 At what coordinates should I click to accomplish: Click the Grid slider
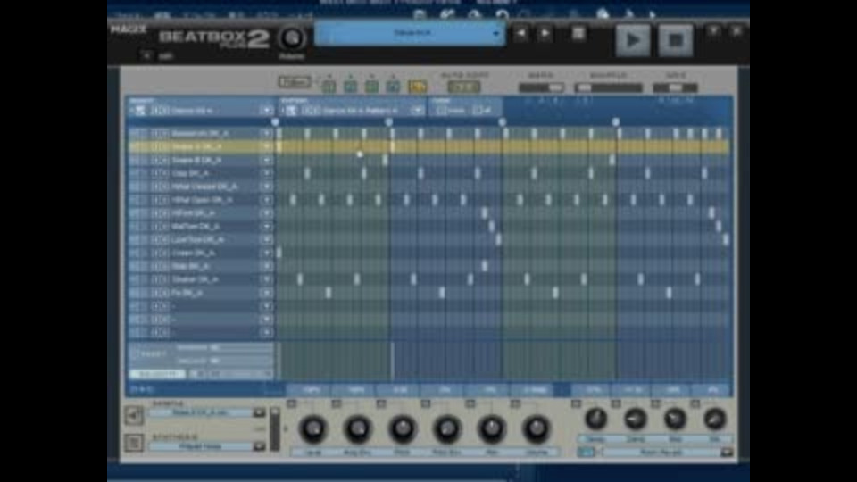pos(676,87)
